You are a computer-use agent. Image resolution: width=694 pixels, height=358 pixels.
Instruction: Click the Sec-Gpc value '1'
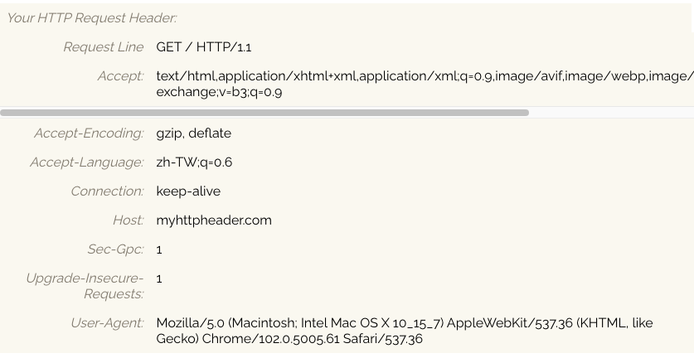tap(159, 249)
